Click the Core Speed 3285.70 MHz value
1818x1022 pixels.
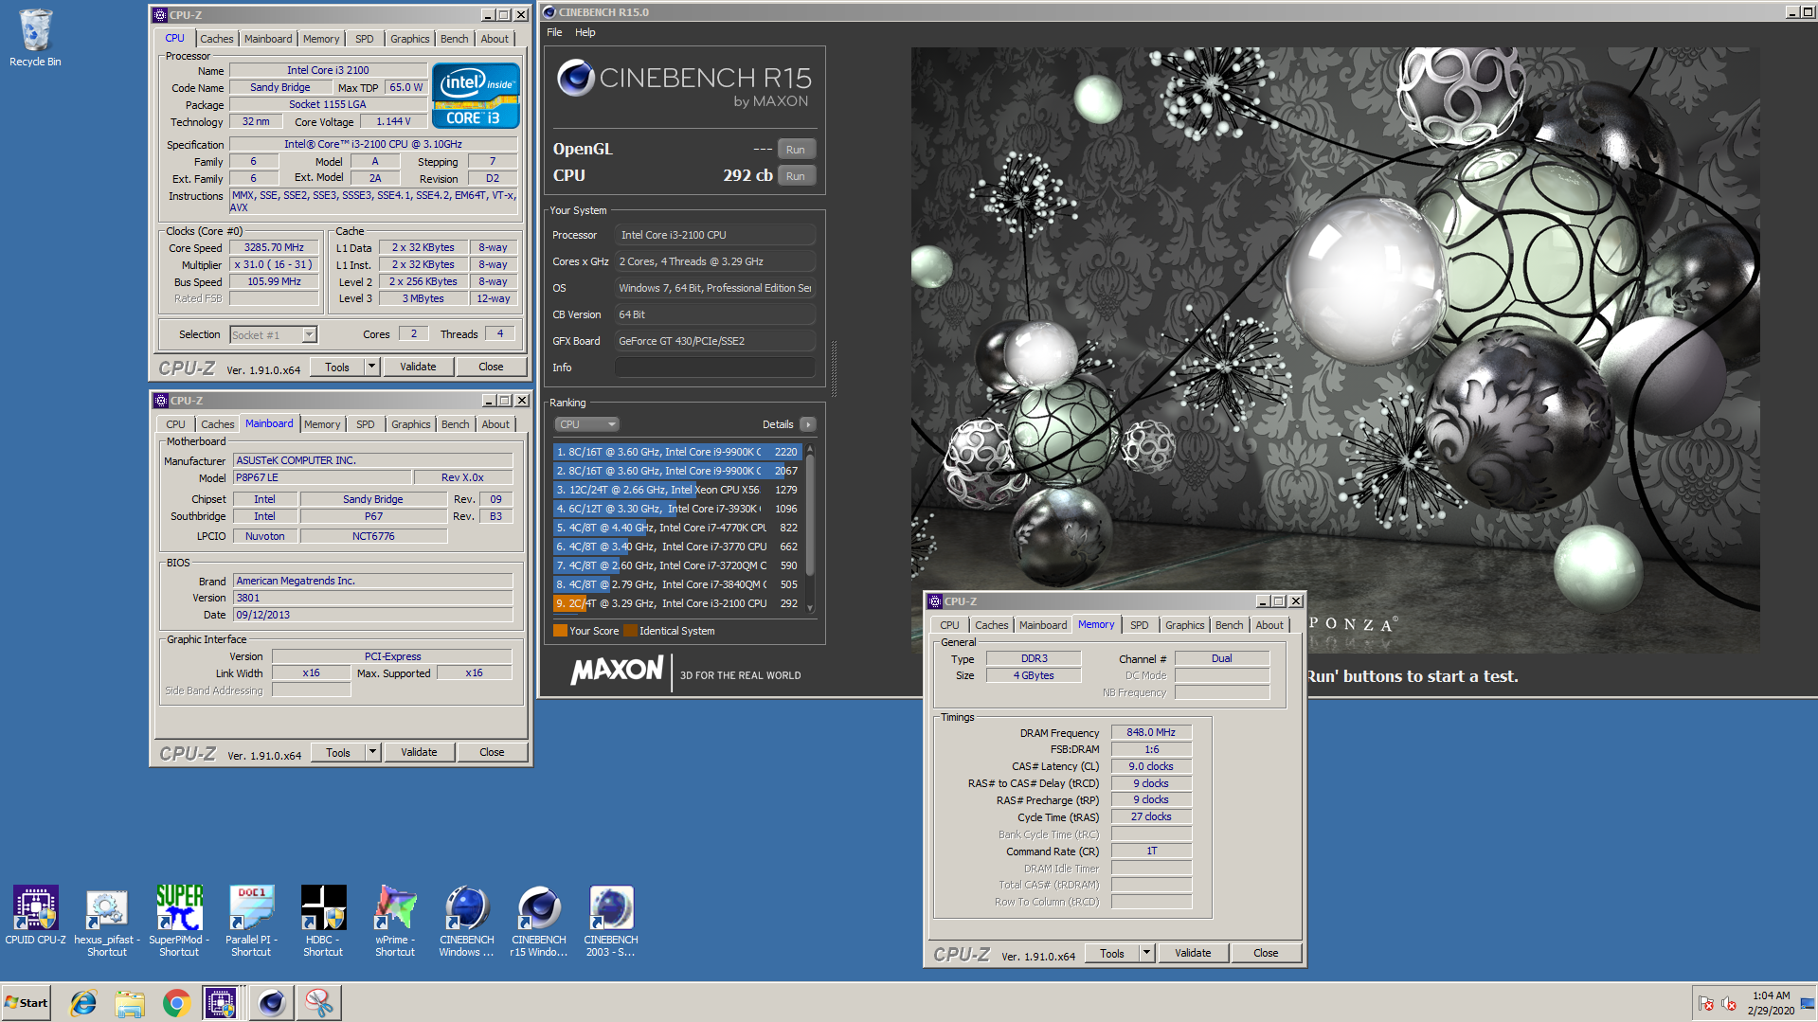274,247
